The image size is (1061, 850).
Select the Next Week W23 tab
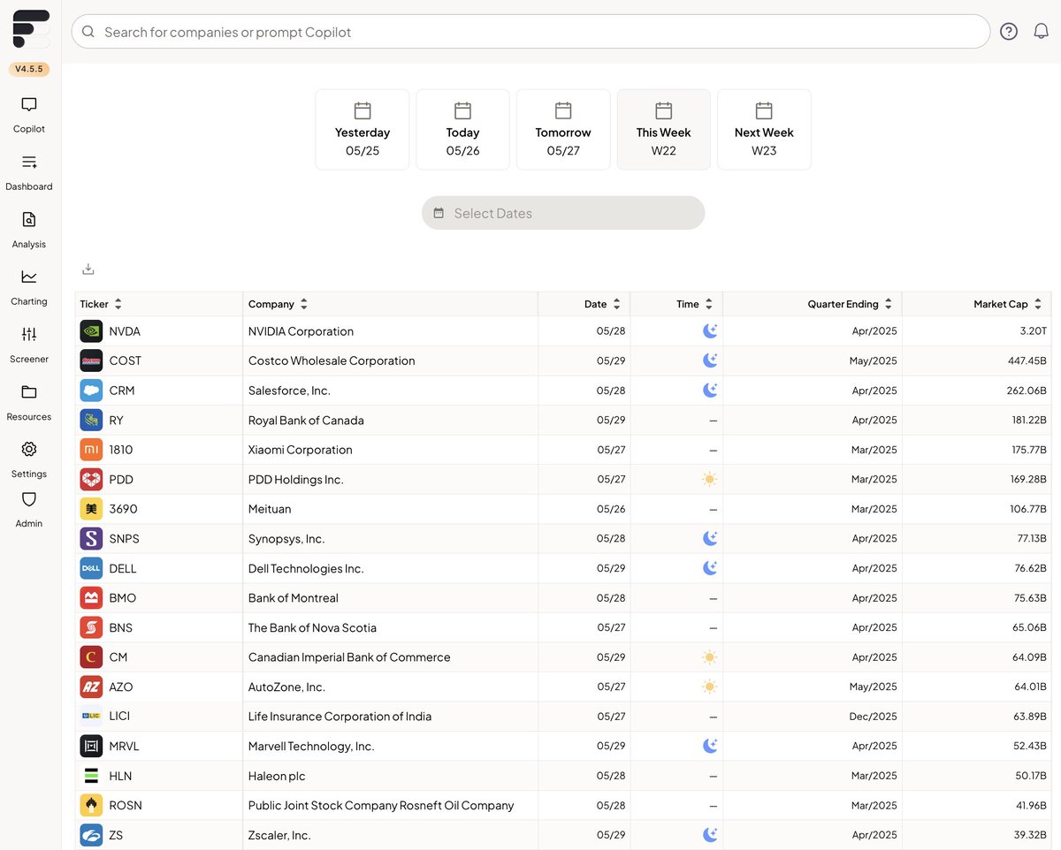[764, 129]
